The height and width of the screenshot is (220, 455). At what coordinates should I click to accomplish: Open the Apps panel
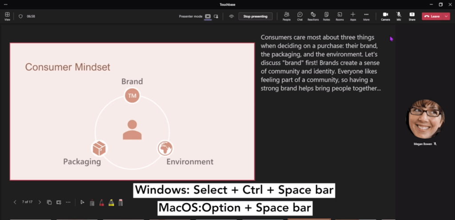(353, 16)
